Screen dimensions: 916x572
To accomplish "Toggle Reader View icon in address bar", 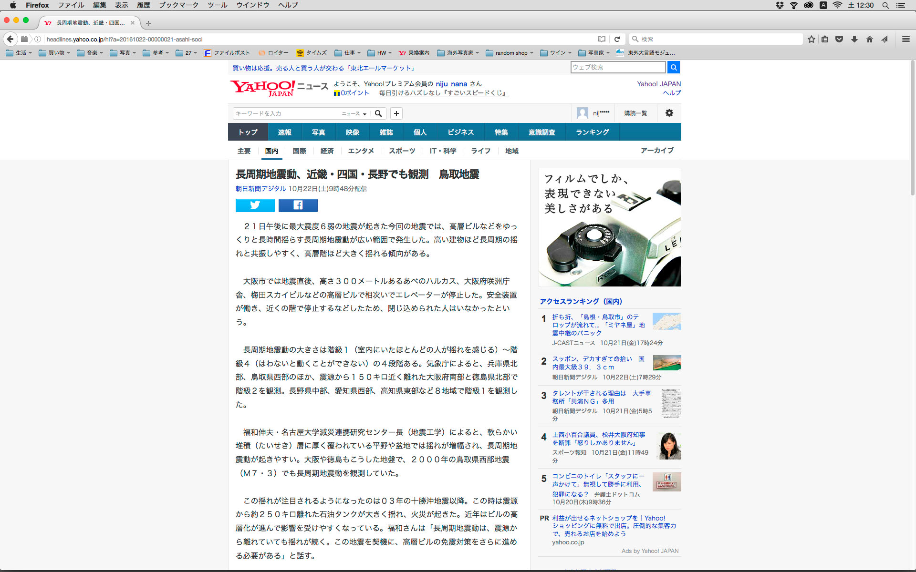I will click(602, 39).
